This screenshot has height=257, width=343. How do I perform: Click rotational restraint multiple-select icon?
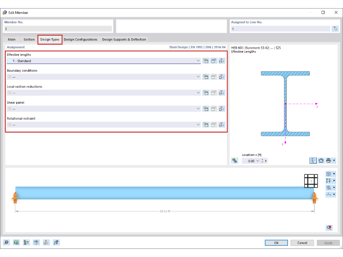(222, 124)
